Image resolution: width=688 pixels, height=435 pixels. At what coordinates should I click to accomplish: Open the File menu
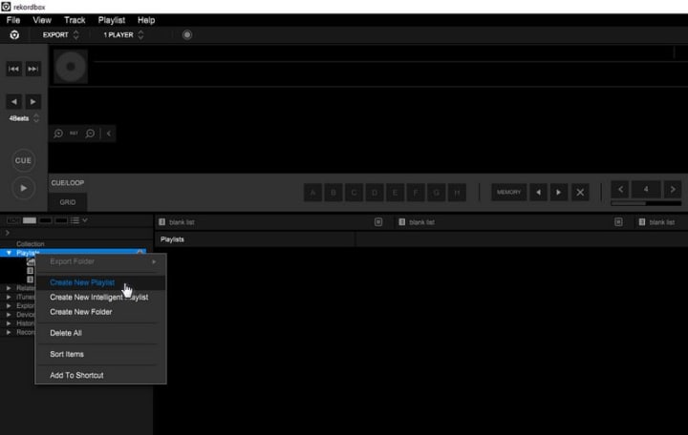click(13, 20)
